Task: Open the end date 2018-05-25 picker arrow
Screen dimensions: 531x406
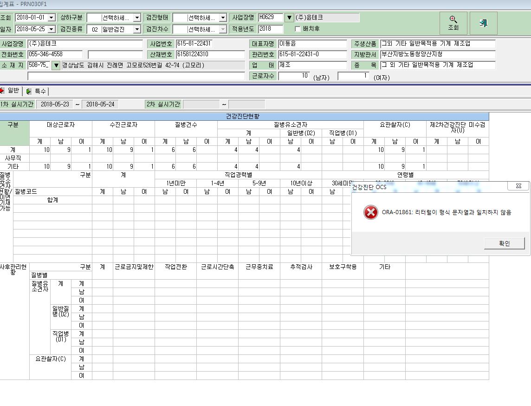Action: pyautogui.click(x=52, y=29)
